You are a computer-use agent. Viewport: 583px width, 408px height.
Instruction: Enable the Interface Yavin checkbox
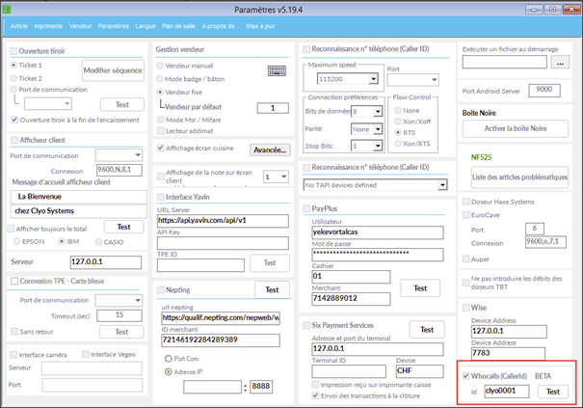[x=161, y=197]
